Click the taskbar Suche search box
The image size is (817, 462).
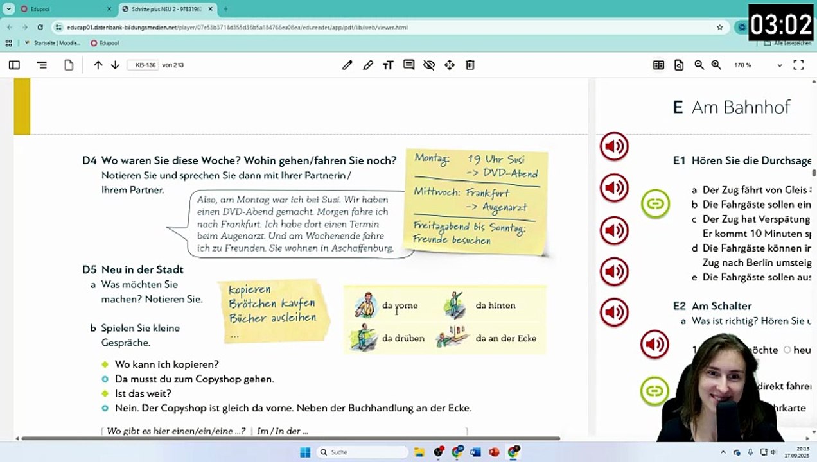click(362, 452)
